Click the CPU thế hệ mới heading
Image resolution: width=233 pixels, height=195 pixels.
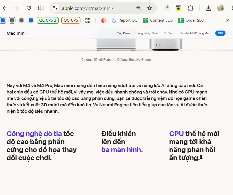(x=194, y=146)
